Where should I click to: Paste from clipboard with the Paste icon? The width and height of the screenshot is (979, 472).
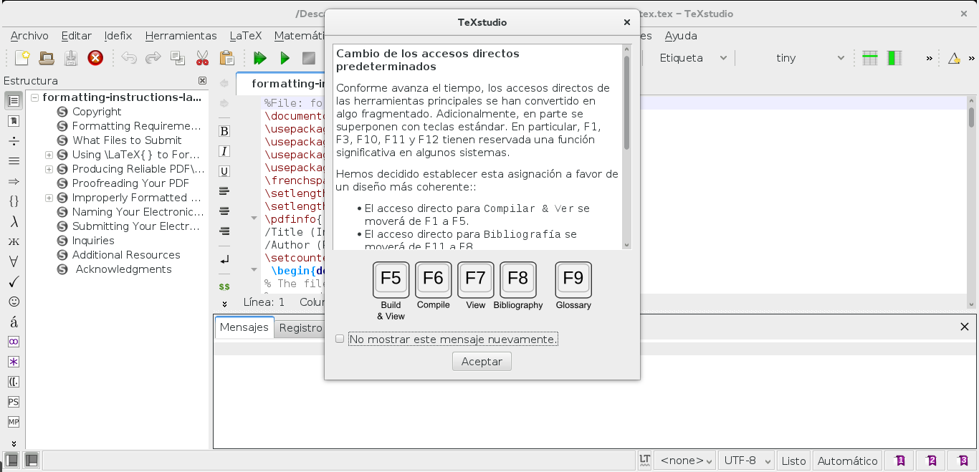(x=226, y=58)
